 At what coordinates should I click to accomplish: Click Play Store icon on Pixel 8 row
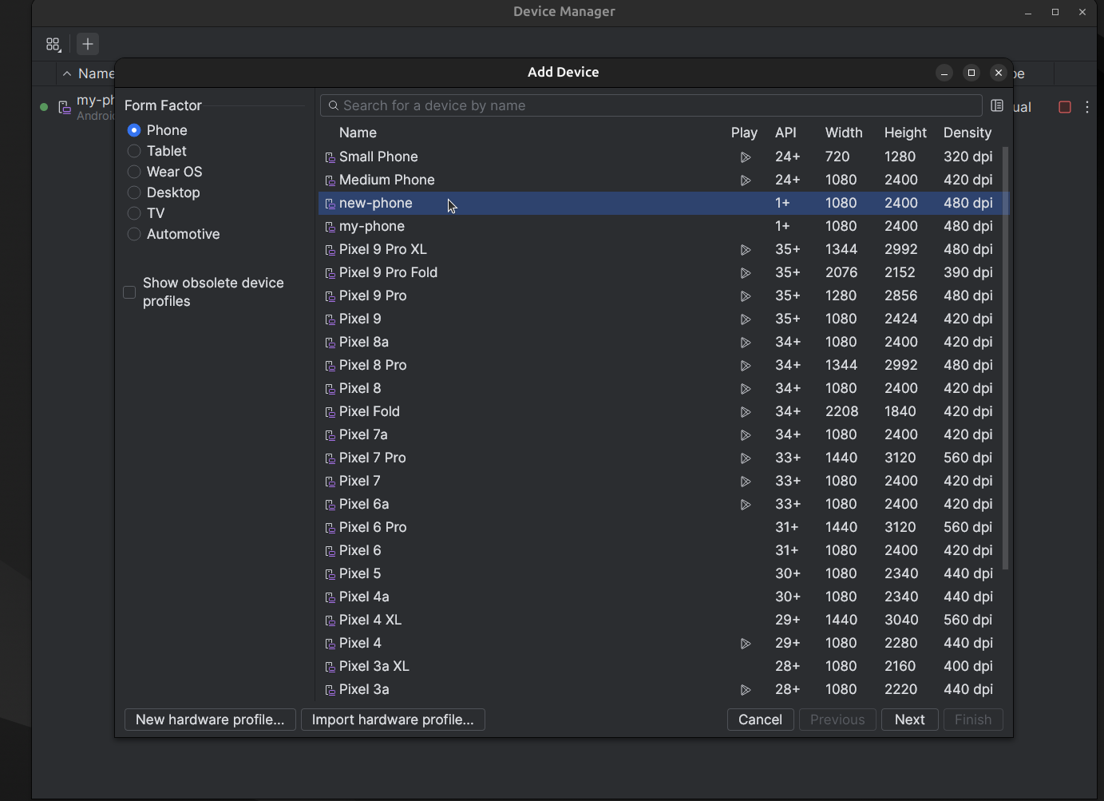coord(745,389)
